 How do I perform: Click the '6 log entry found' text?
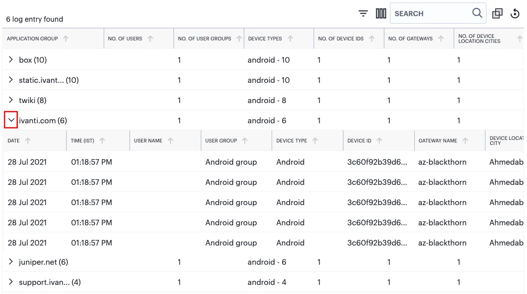point(34,19)
